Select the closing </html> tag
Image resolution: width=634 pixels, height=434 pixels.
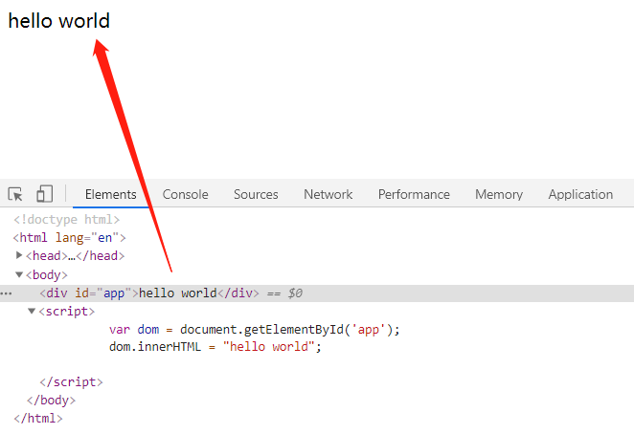pyautogui.click(x=38, y=418)
